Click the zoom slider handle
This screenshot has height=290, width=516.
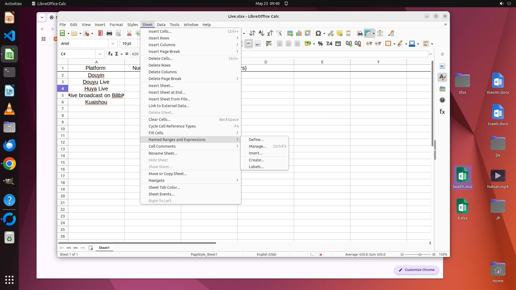420,255
